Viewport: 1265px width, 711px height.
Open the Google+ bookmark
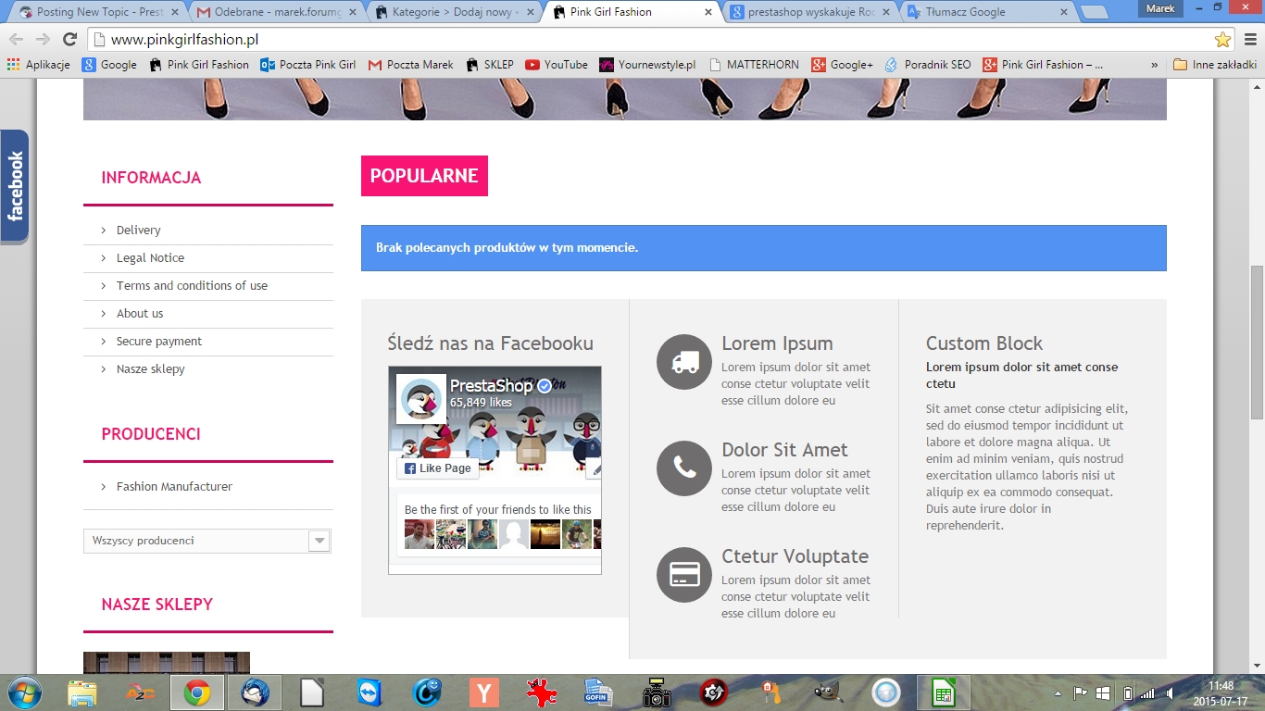pos(842,65)
